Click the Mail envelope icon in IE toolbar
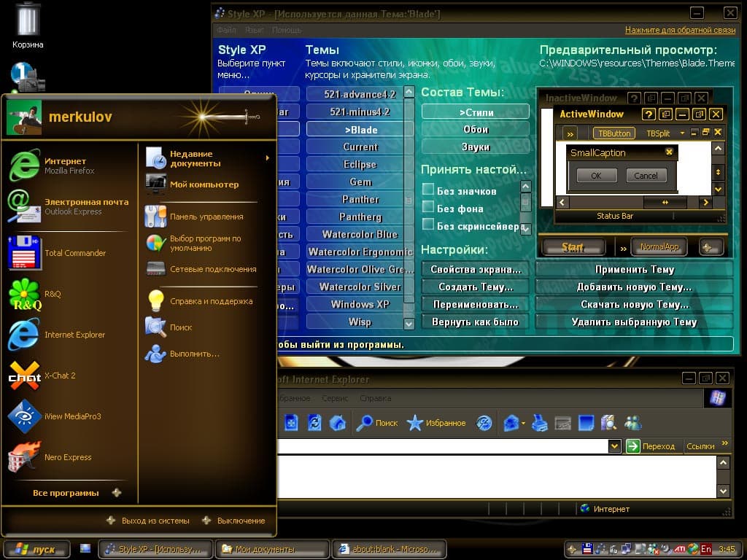 pyautogui.click(x=511, y=422)
